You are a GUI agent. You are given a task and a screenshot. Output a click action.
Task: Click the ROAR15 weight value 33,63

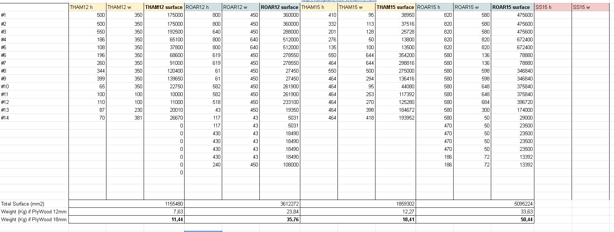pos(526,212)
